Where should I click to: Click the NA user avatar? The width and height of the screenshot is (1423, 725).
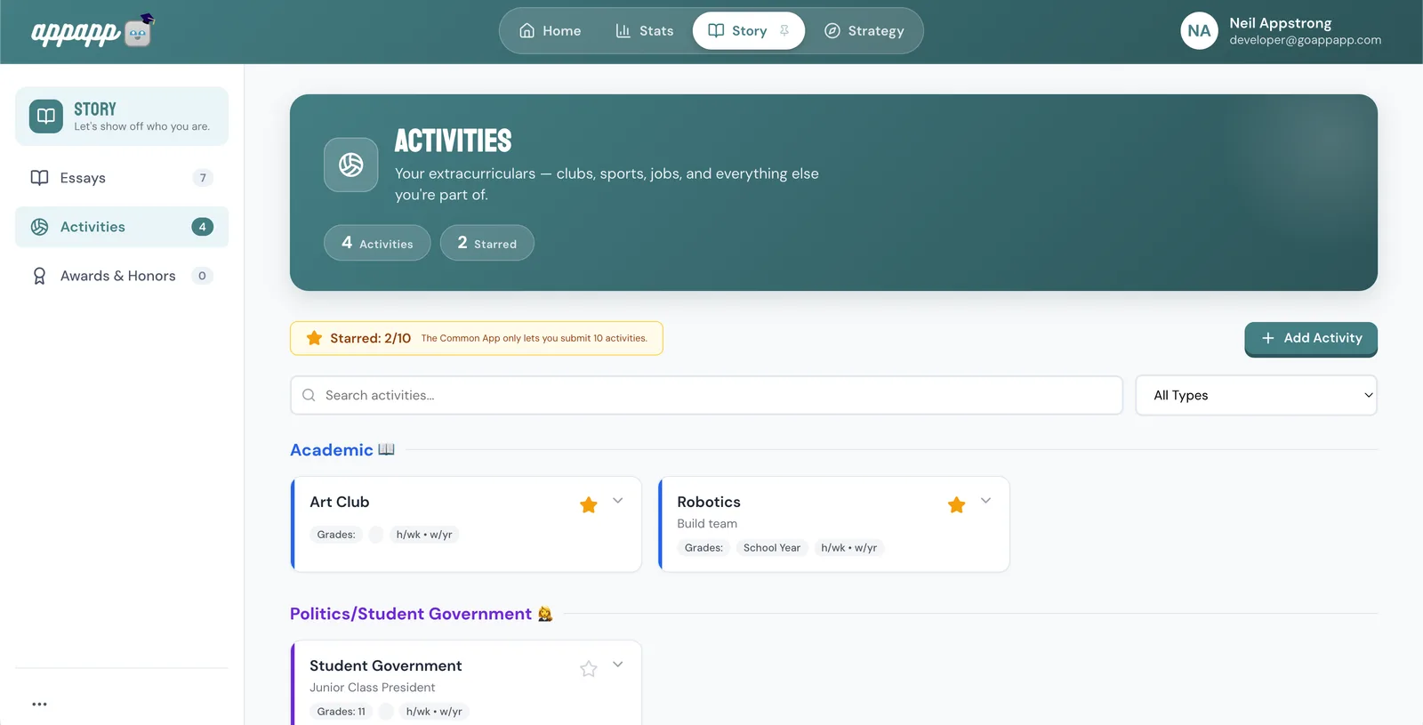coord(1199,31)
